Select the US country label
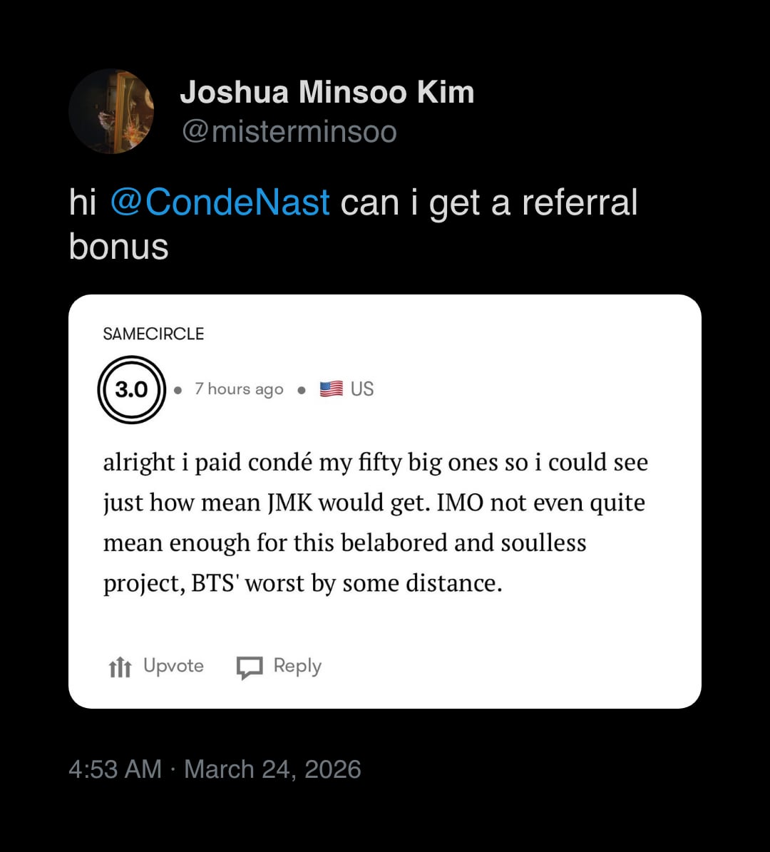 coord(362,389)
